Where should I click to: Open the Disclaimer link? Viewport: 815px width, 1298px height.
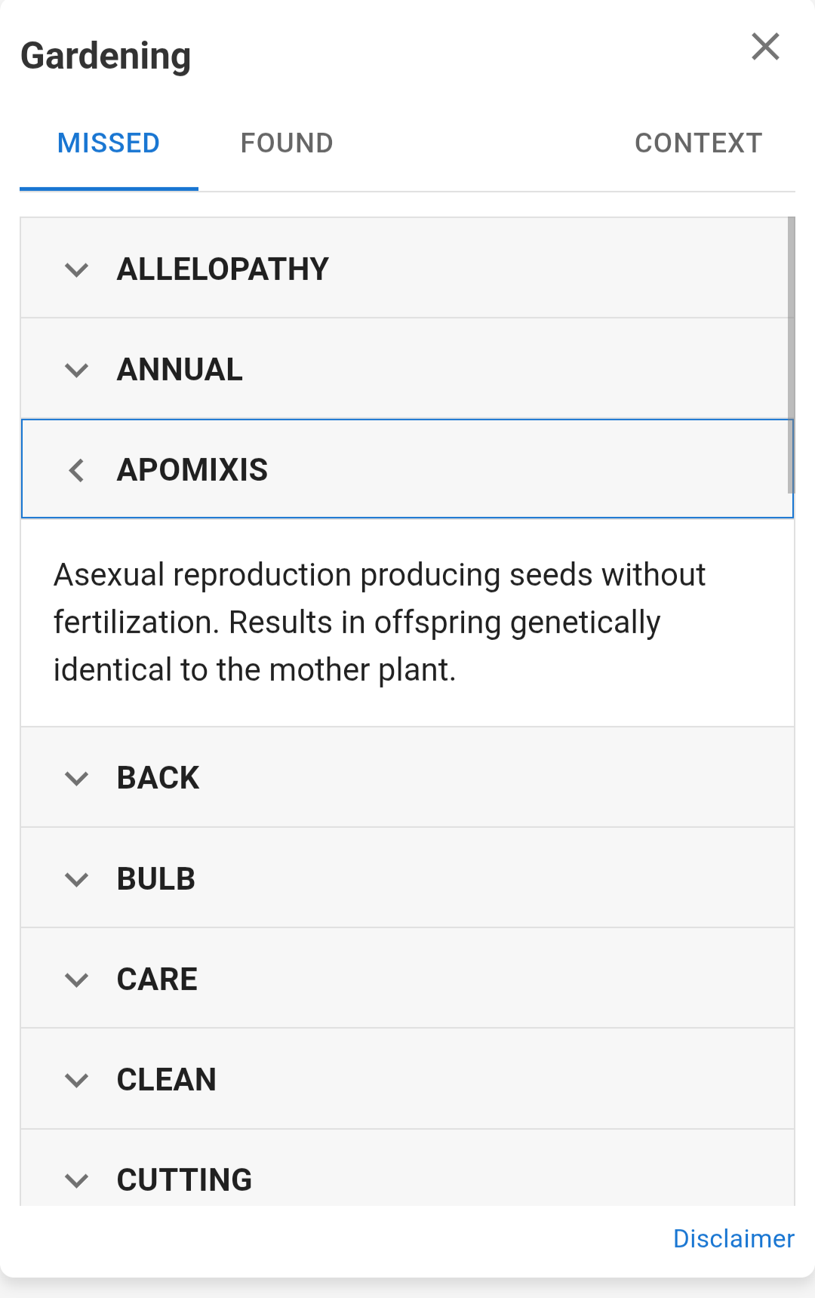733,1239
